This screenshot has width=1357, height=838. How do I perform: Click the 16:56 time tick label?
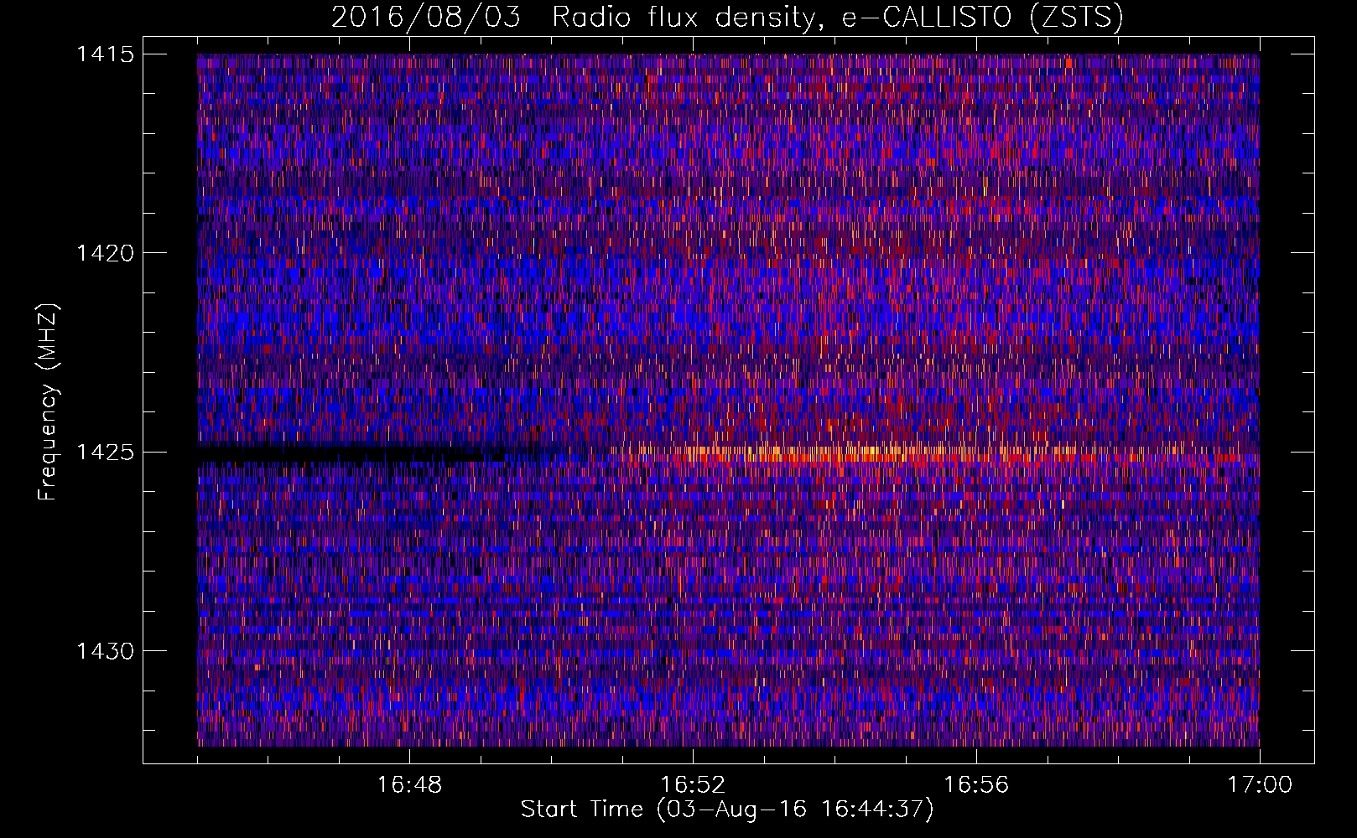976,785
